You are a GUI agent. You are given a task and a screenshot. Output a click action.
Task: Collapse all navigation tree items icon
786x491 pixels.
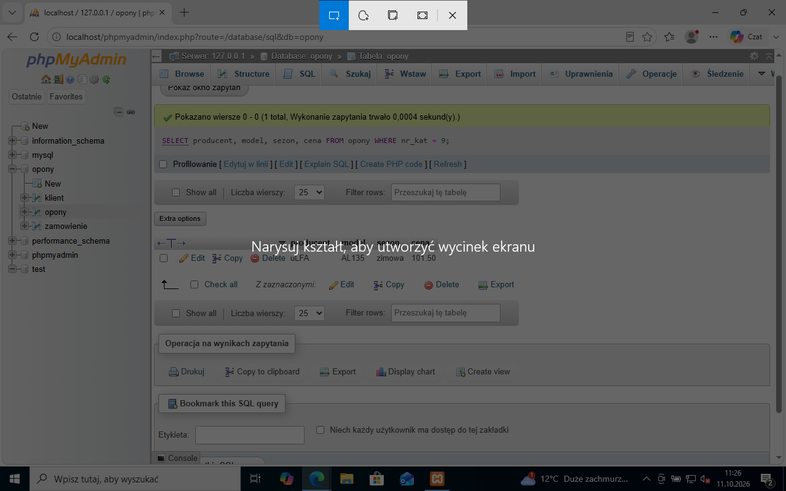click(119, 112)
